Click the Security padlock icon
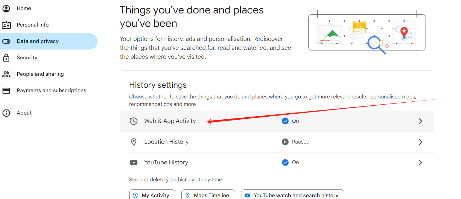 pyautogui.click(x=6, y=58)
